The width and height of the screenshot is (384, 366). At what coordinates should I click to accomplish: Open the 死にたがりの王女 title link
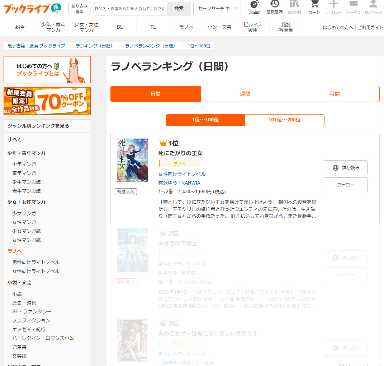coord(180,153)
